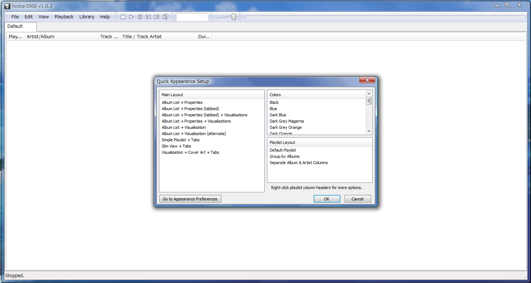Open the Help menu
Viewport: 531px width, 283px height.
105,17
